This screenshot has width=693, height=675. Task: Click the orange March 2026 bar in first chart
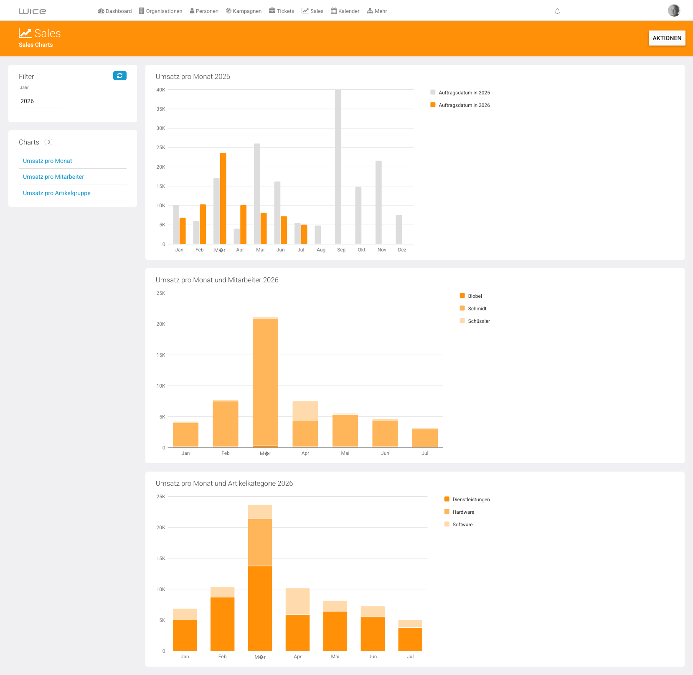click(223, 198)
